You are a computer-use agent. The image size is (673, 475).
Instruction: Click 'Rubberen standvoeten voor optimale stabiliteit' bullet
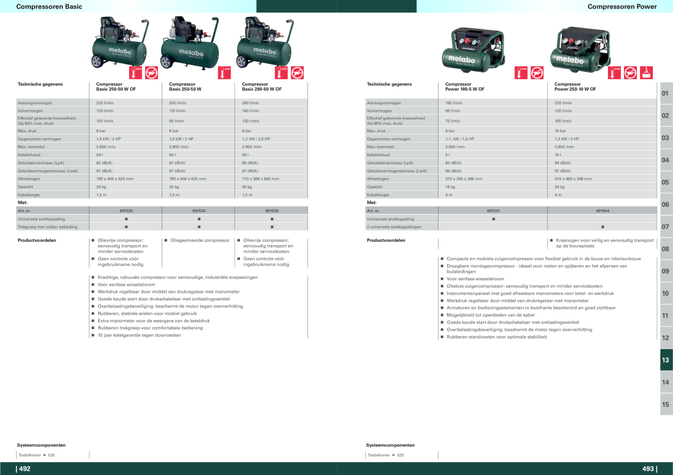point(497,337)
